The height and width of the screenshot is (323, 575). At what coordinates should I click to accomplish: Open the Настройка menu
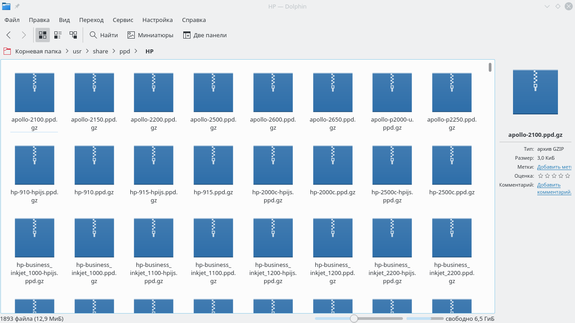click(x=158, y=20)
